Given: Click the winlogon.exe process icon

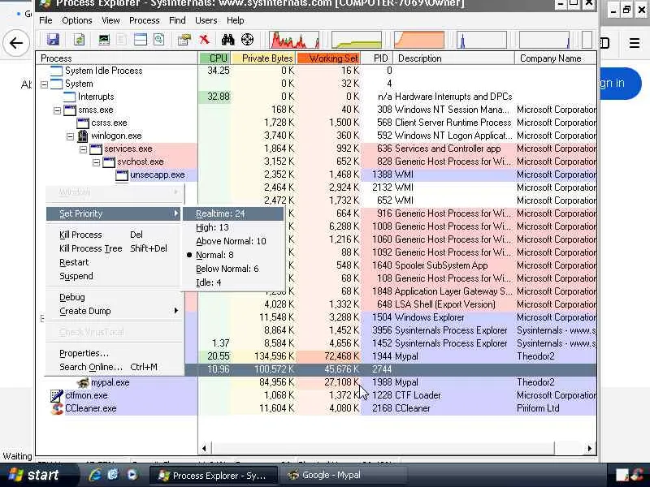Looking at the screenshot, I should tap(83, 136).
